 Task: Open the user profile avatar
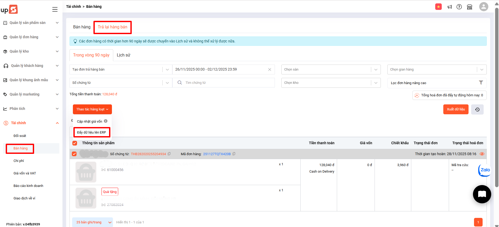(x=483, y=7)
